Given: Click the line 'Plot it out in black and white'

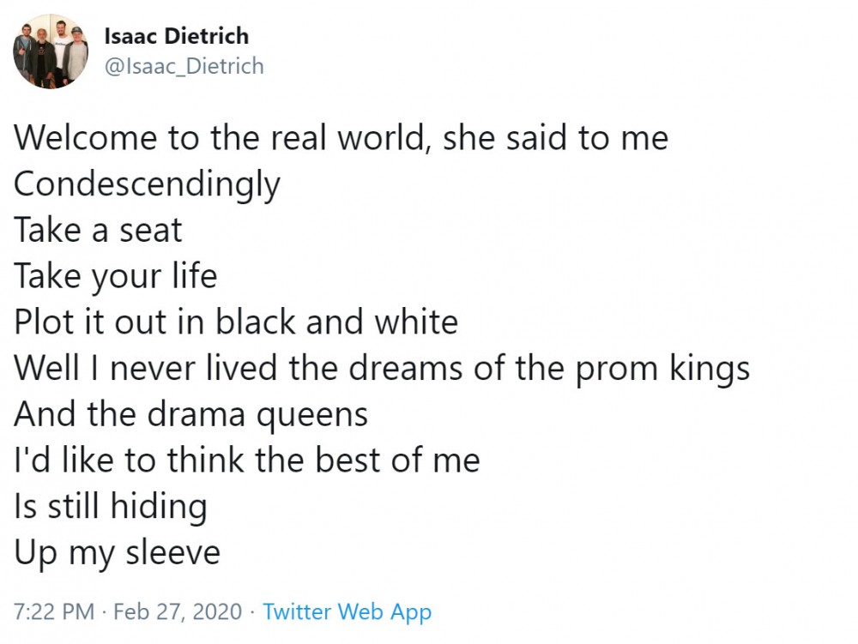Looking at the screenshot, I should click(x=236, y=322).
